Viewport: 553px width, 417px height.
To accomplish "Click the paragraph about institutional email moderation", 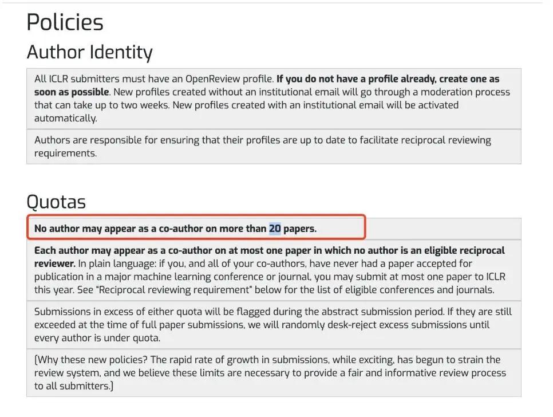I will 274,99.
